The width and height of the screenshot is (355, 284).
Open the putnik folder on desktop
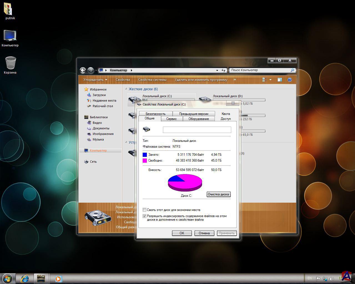point(8,10)
